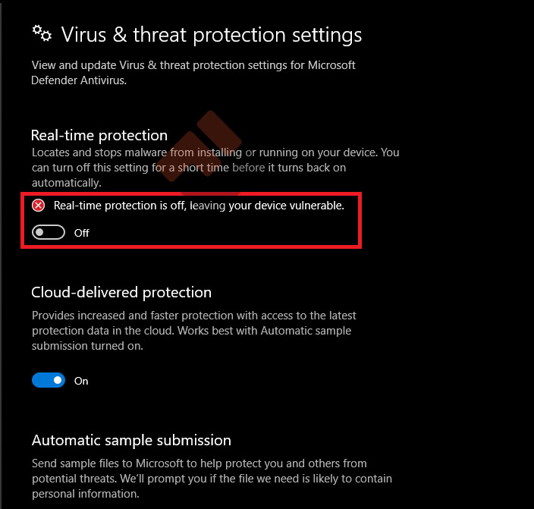Click the Off label next to the toggle

tap(82, 233)
